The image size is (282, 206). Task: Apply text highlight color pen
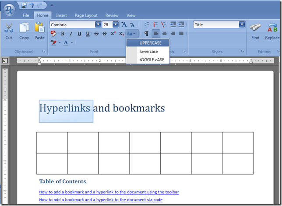pyautogui.click(x=53, y=42)
